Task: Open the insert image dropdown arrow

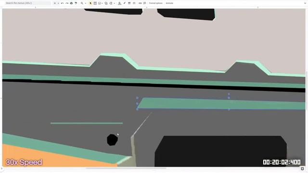Action: coord(103,3)
